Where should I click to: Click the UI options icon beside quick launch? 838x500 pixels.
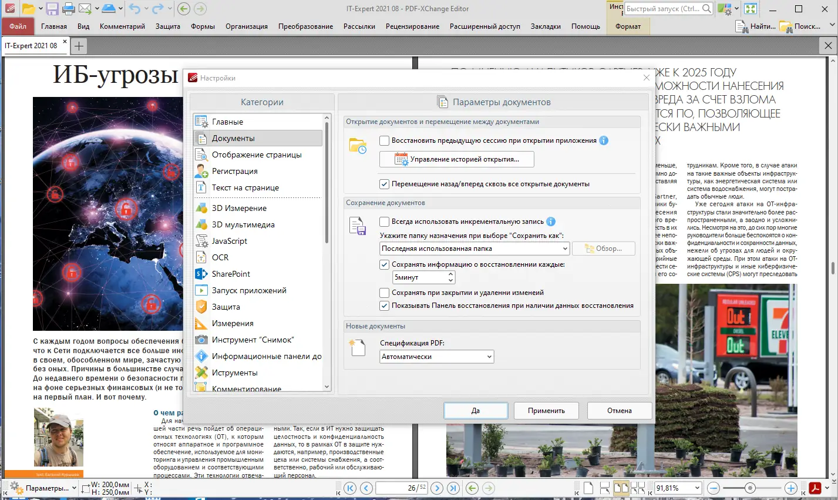(725, 9)
